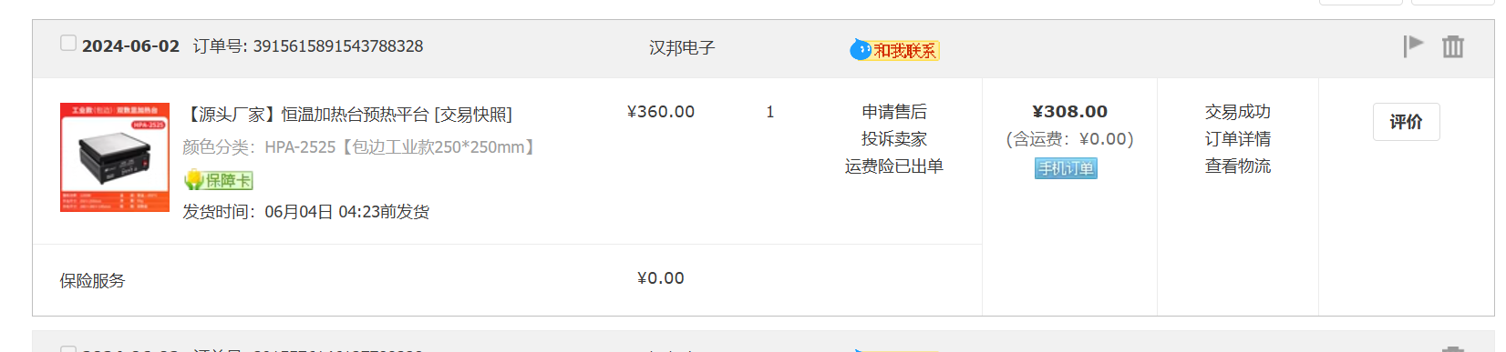Click the 保障卡 badge icon
The height and width of the screenshot is (352, 1506).
click(219, 180)
